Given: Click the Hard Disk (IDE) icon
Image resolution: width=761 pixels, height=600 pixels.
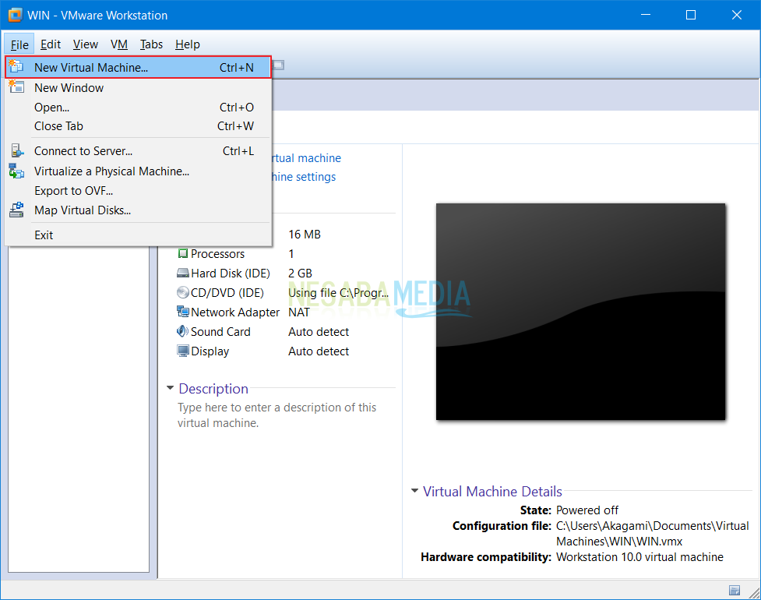Looking at the screenshot, I should 183,273.
